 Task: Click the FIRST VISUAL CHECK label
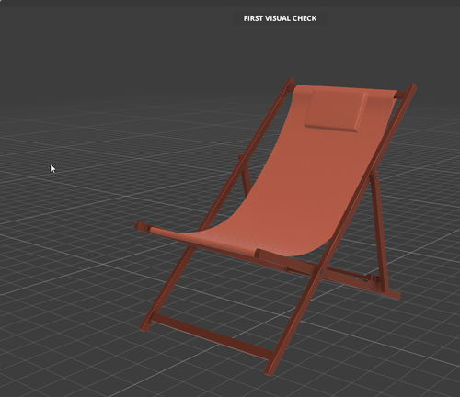(x=280, y=18)
